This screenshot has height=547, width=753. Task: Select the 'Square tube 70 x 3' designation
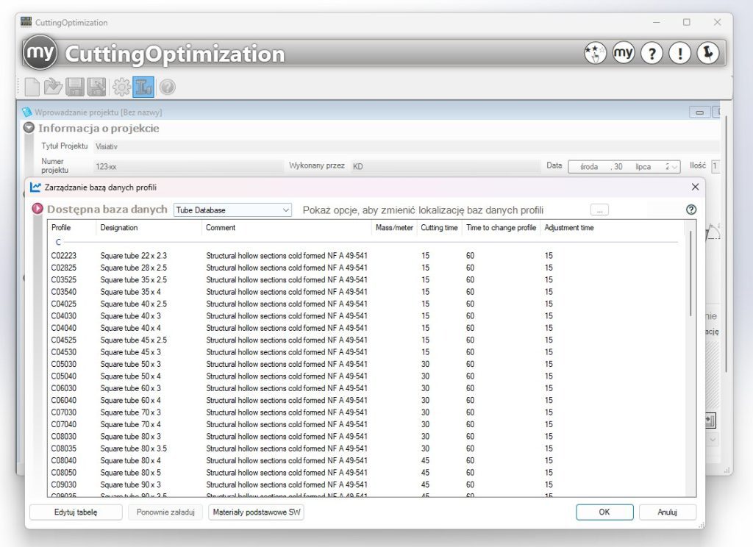pyautogui.click(x=131, y=412)
